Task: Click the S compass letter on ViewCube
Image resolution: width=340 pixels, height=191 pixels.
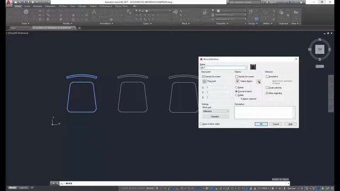Action: pyautogui.click(x=320, y=59)
